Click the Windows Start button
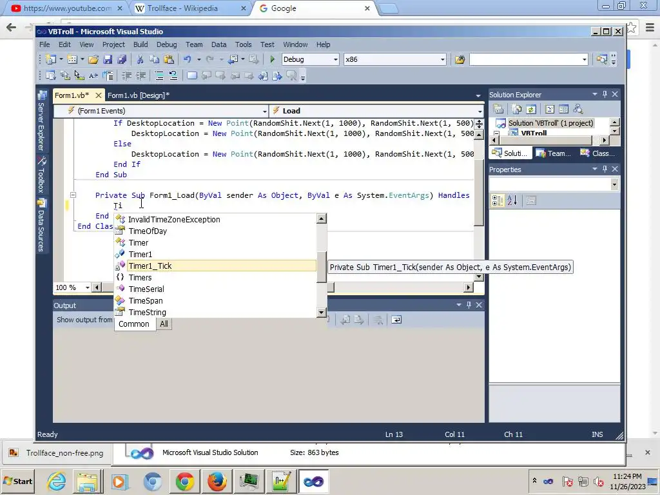 click(17, 481)
